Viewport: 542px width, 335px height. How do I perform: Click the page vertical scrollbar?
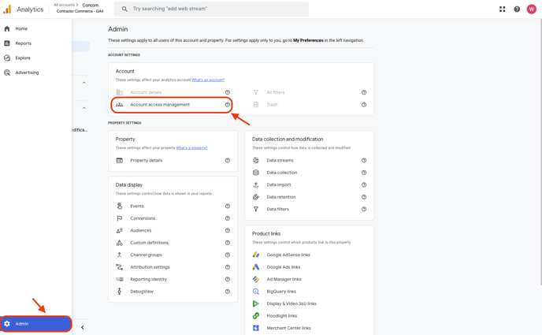click(540, 152)
